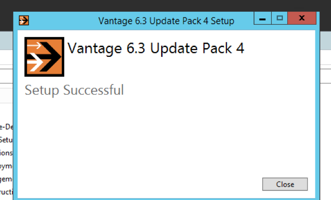Screen dimensions: 331x200
Task: Click the title bar text 'Vantage 6.3 Update Pack 4 Setup'
Action: tap(166, 21)
